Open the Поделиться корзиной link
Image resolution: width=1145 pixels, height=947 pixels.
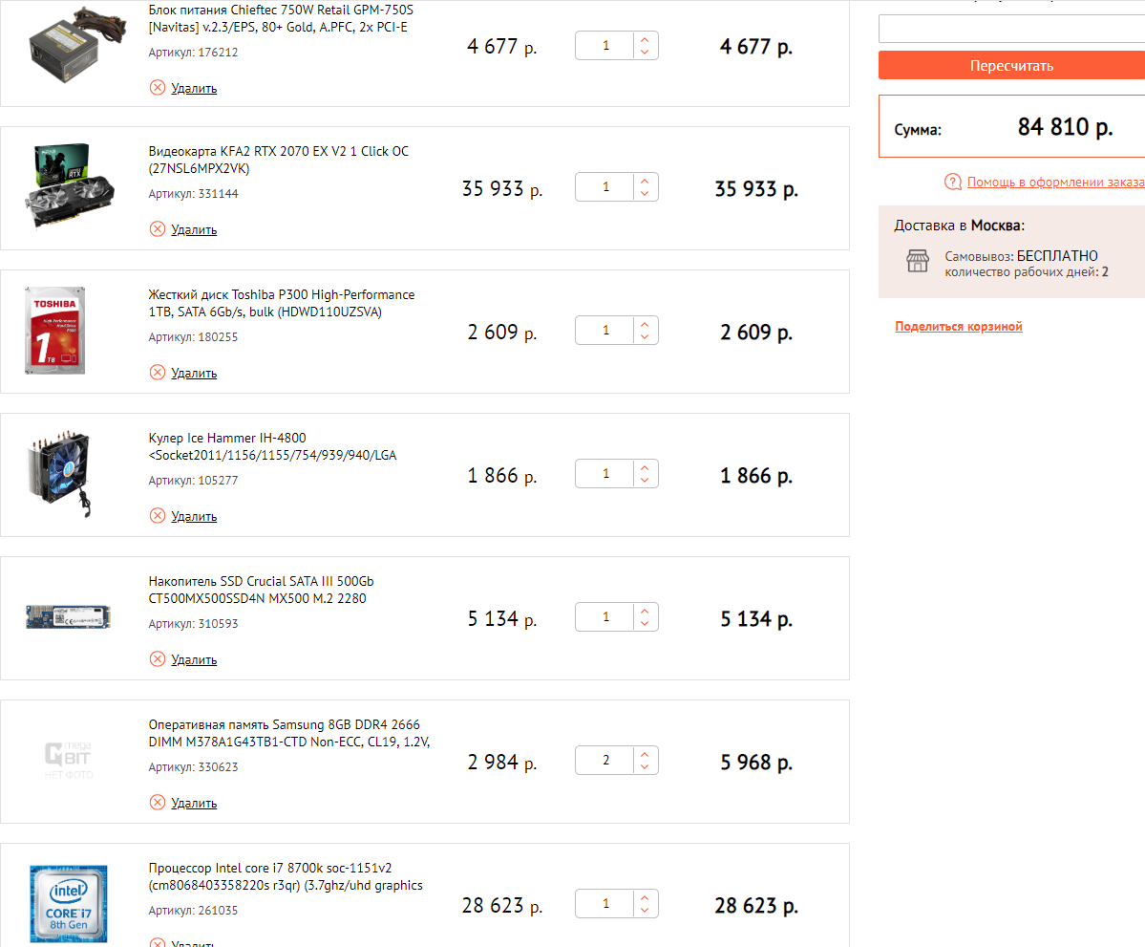click(x=959, y=327)
